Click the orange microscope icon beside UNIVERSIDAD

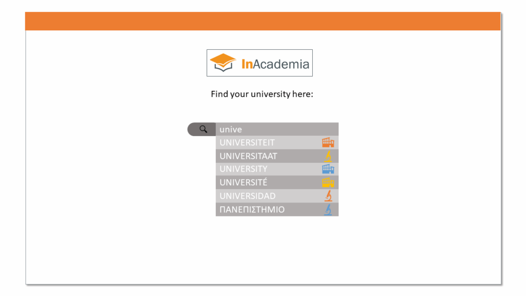[328, 196]
